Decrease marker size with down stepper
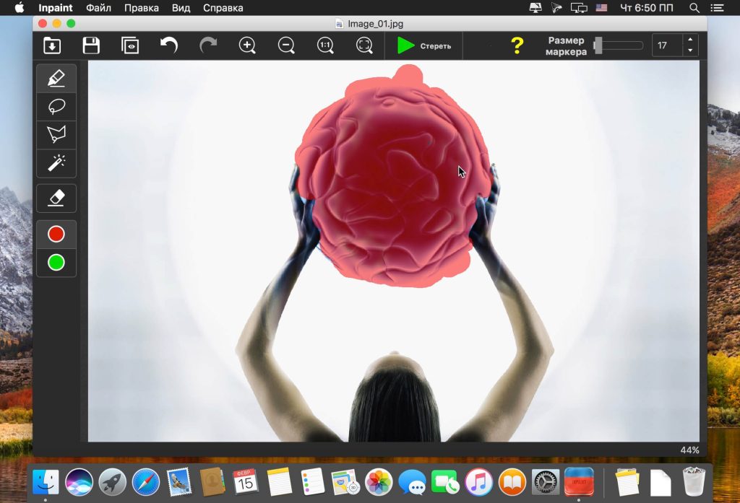This screenshot has height=503, width=740. pyautogui.click(x=690, y=51)
